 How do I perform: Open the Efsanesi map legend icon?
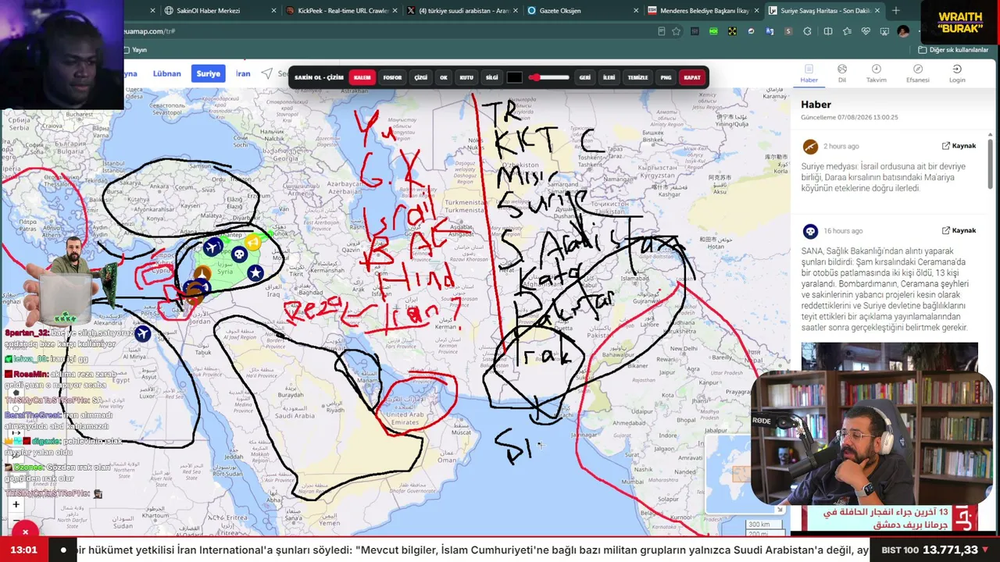pyautogui.click(x=918, y=73)
